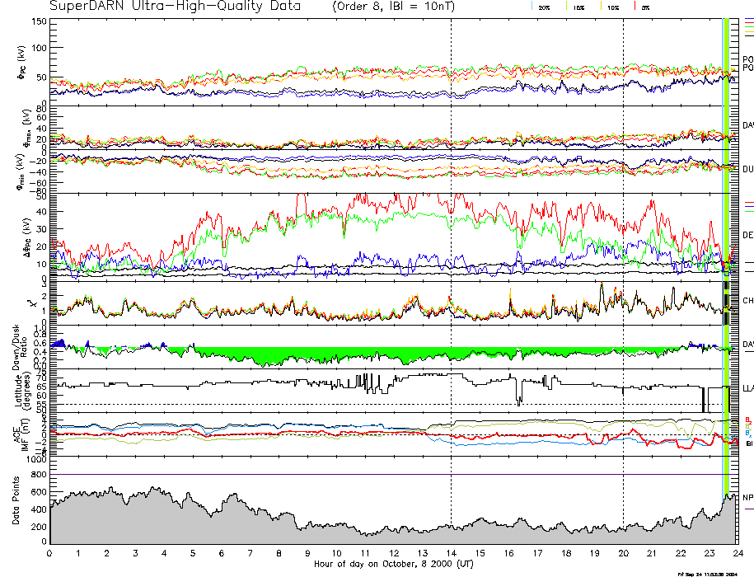The image size is (754, 577).
Task: Click the blue legend lines at top-right corner
Action: point(748,20)
